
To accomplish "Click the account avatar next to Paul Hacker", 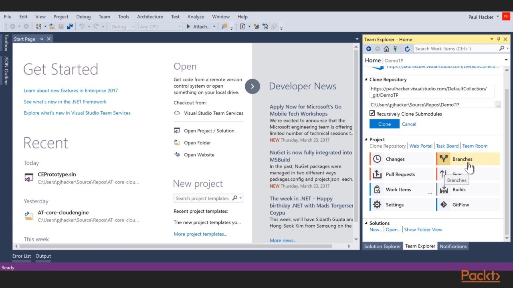I will [506, 17].
